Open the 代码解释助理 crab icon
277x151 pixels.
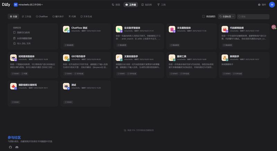(x=225, y=29)
